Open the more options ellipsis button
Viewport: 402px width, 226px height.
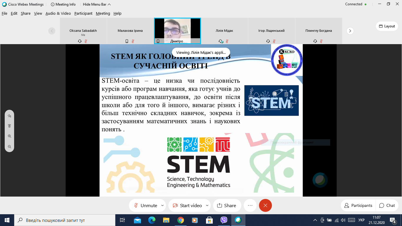click(x=250, y=205)
